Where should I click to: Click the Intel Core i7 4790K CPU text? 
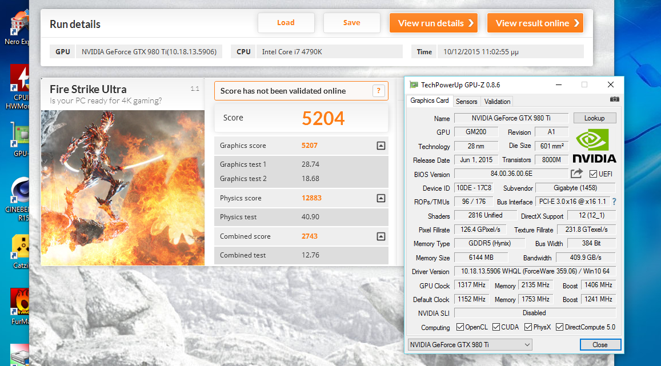tap(292, 52)
